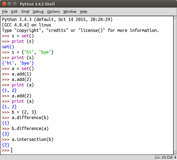The height and width of the screenshot is (160, 177).
Task: Click the Ln: 25 status indicator
Action: (x=160, y=157)
